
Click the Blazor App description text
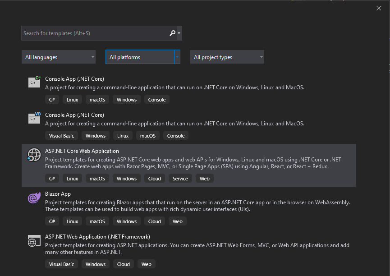coord(198,206)
